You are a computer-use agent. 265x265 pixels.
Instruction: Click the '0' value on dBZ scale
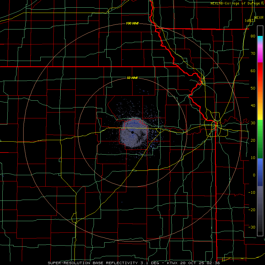[x=254, y=175]
